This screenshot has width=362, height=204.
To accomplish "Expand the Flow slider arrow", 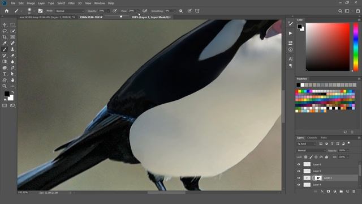I will [x=138, y=11].
